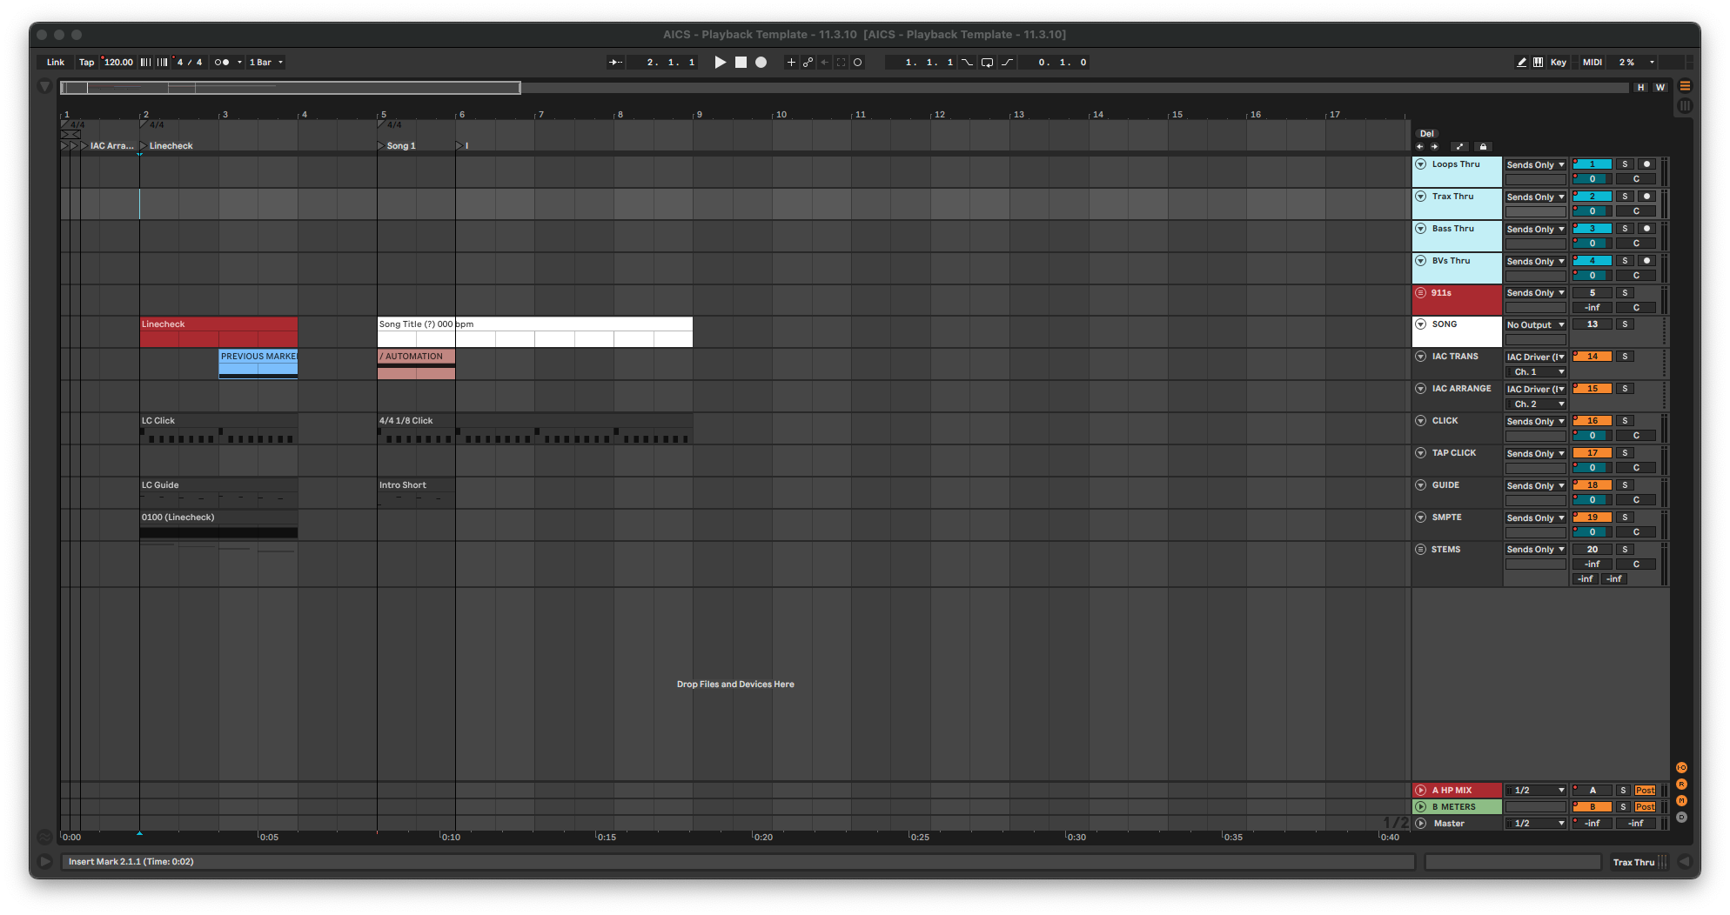
Task: Toggle Link sync button
Action: point(56,63)
